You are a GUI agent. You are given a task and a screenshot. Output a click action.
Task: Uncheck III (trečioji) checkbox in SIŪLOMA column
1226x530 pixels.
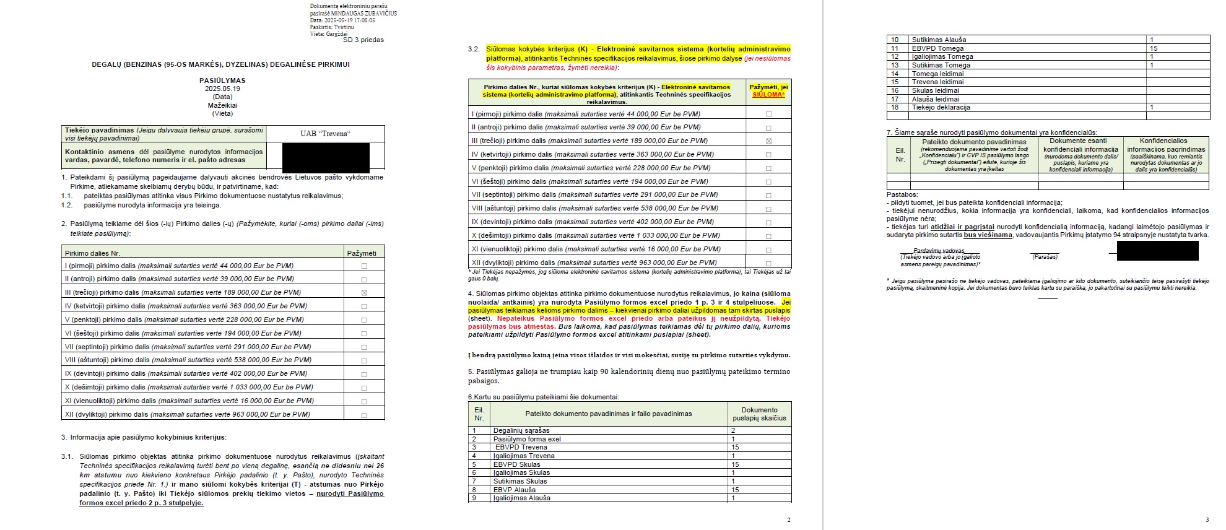point(769,141)
